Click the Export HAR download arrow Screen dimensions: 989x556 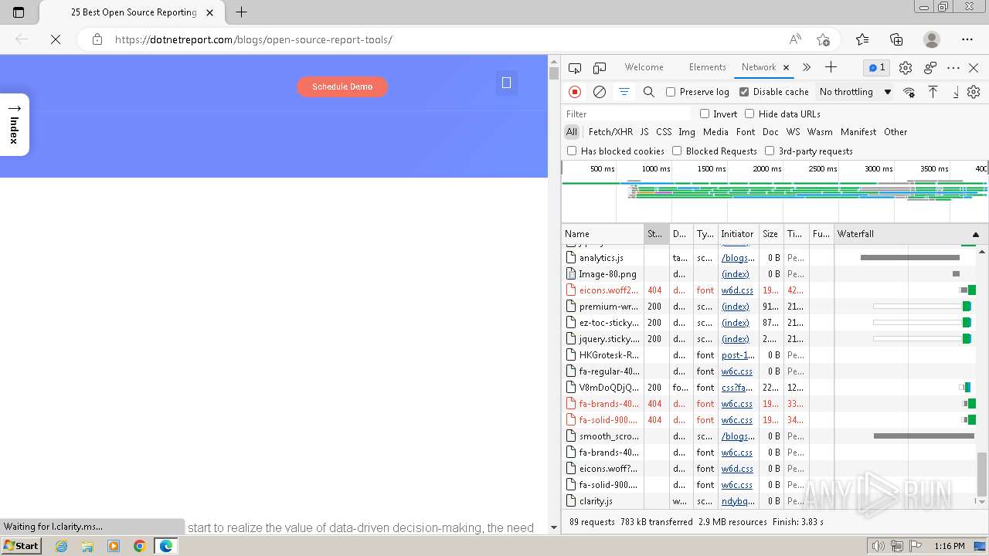point(955,92)
